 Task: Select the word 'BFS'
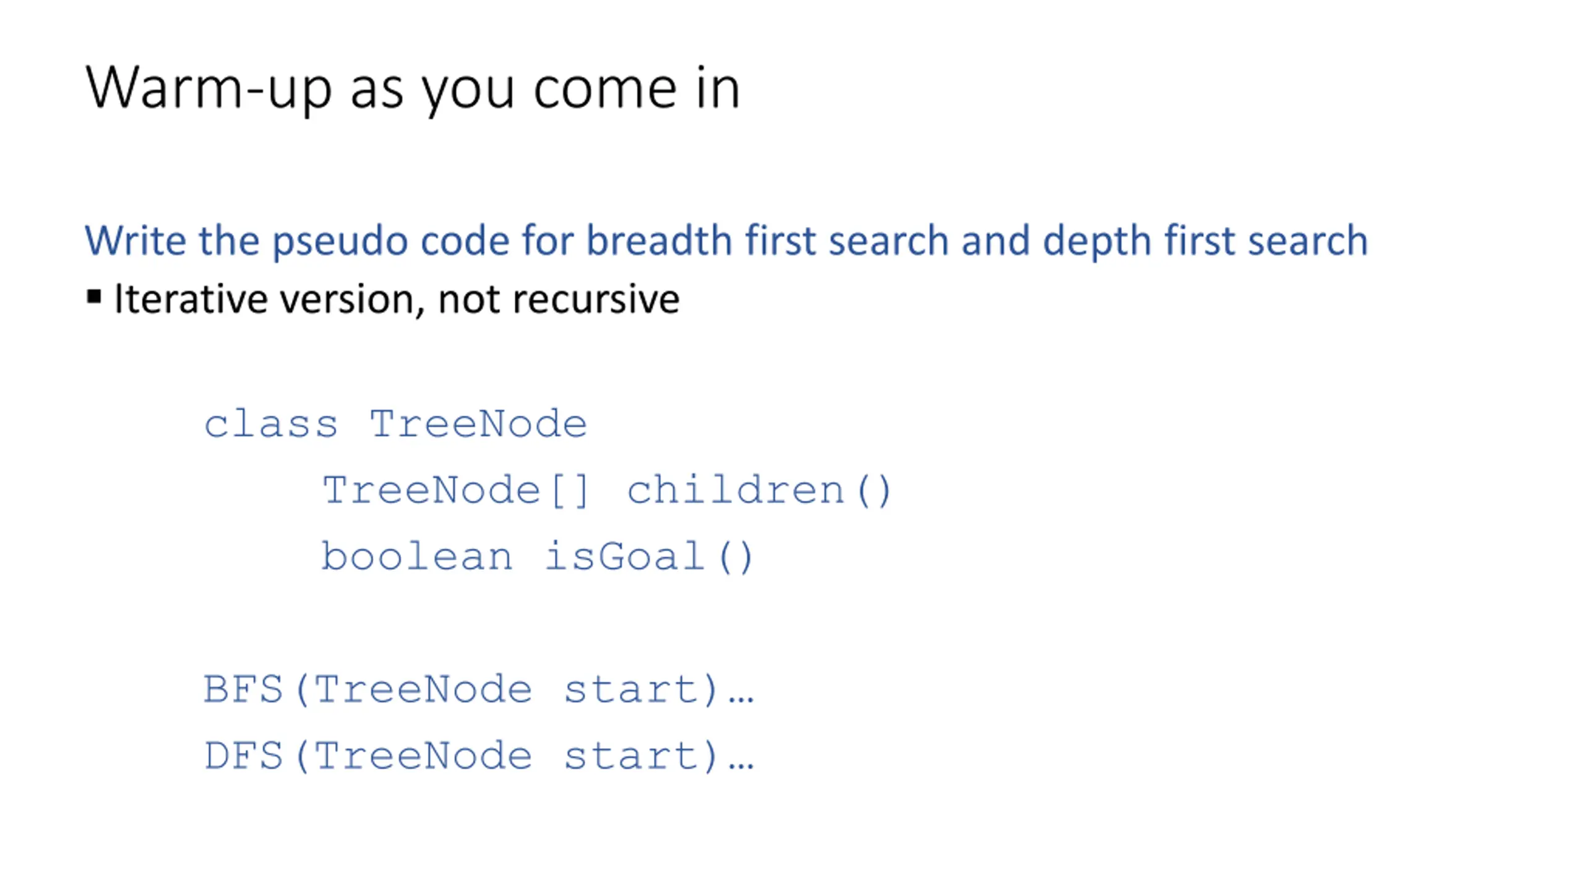click(x=243, y=689)
